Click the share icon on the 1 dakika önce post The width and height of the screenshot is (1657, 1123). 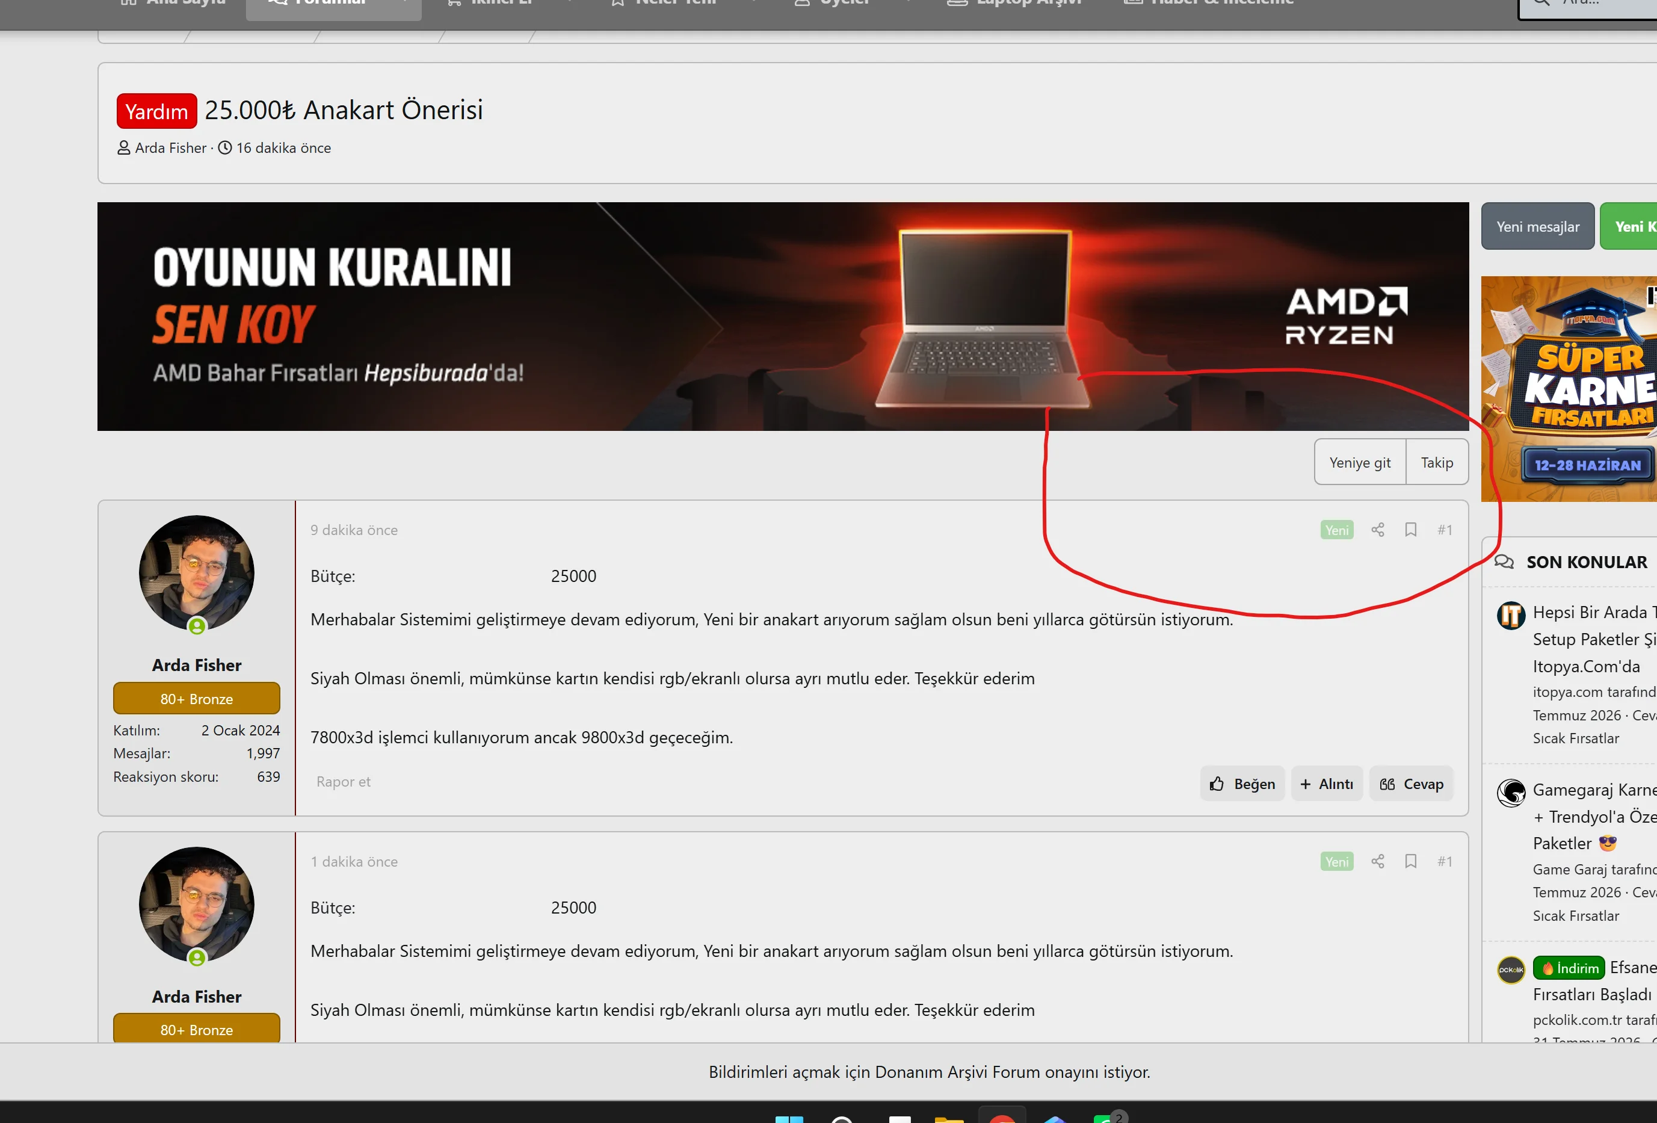(x=1377, y=861)
